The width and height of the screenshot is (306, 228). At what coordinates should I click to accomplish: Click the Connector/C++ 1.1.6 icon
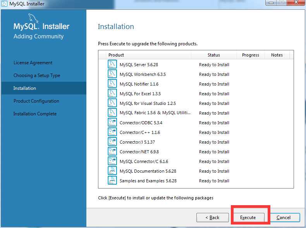pos(112,132)
